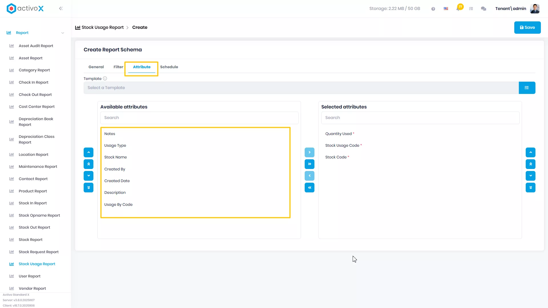Open the Select a Template dropdown
The height and width of the screenshot is (308, 548).
pyautogui.click(x=301, y=88)
